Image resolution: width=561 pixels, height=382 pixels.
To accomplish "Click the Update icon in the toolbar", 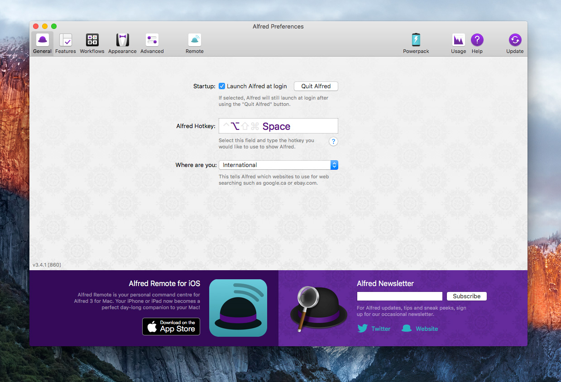I will point(514,43).
